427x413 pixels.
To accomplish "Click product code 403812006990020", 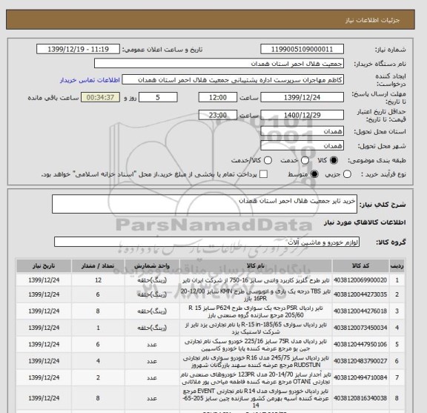I will click(x=360, y=280).
